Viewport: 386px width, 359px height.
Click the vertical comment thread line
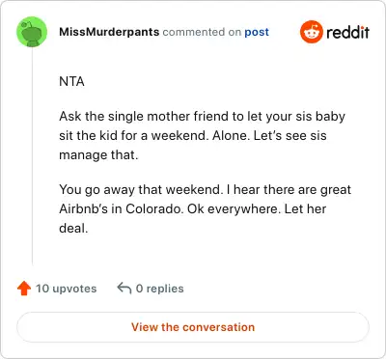coord(32,156)
